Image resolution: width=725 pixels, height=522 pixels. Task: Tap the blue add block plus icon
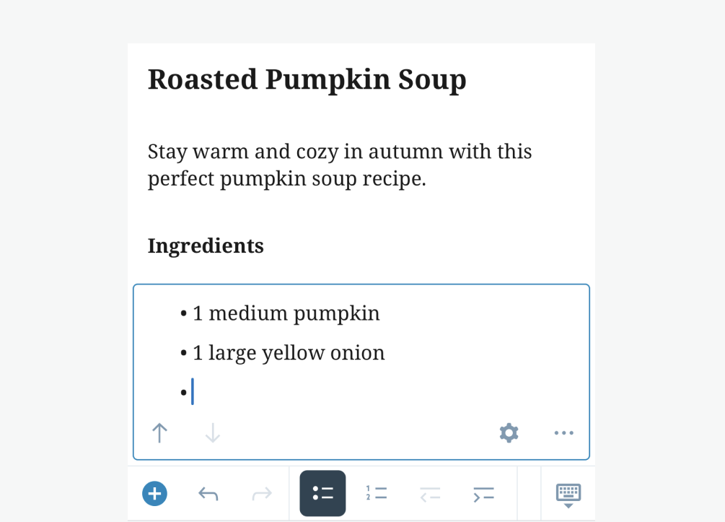[x=154, y=494]
